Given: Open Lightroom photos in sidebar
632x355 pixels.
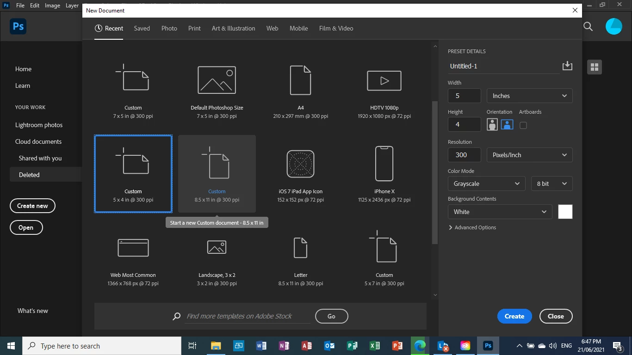Looking at the screenshot, I should click(39, 125).
